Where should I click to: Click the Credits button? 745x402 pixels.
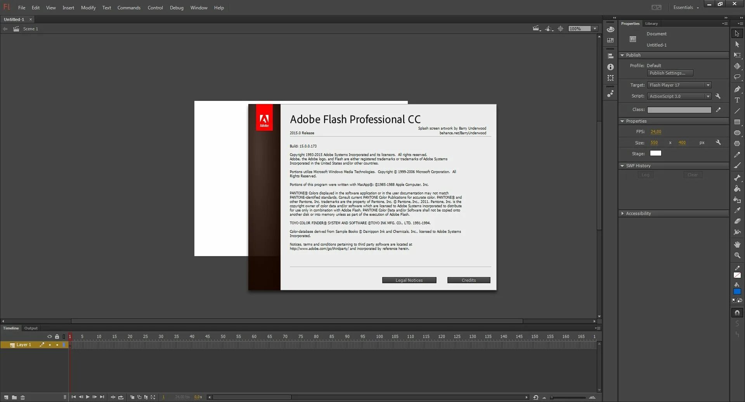pos(469,280)
